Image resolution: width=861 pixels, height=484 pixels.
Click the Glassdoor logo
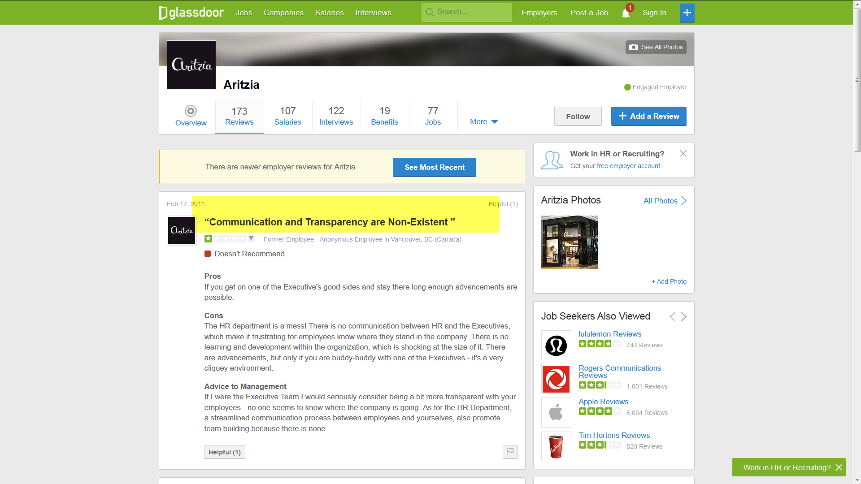click(191, 13)
